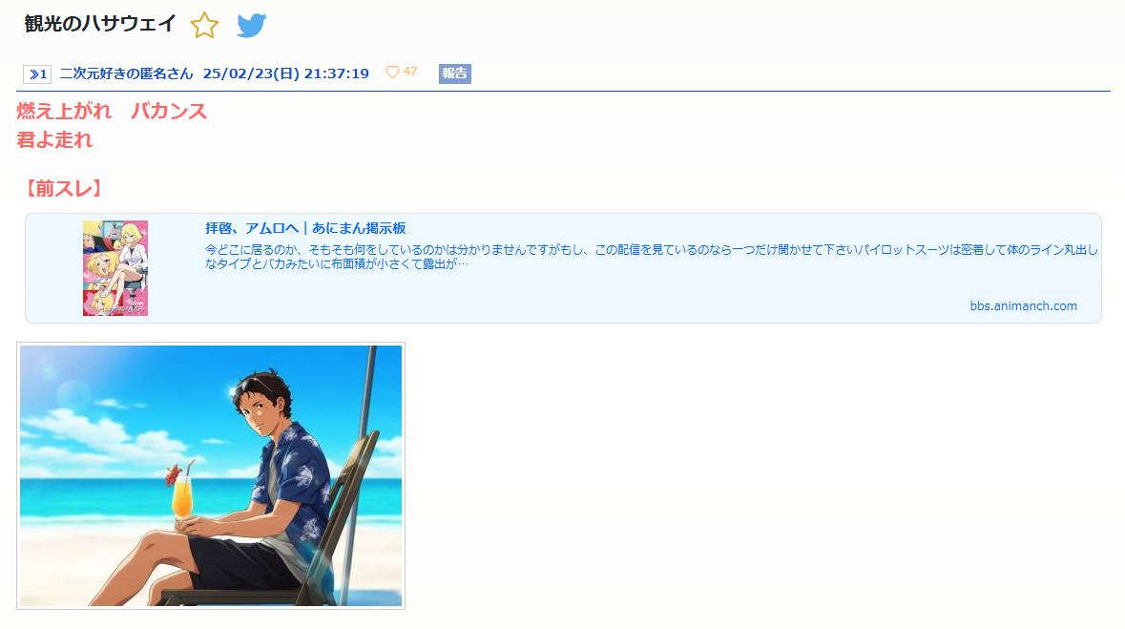Click poster name 二次元好きの匿名さん
This screenshot has width=1125, height=629.
click(126, 73)
